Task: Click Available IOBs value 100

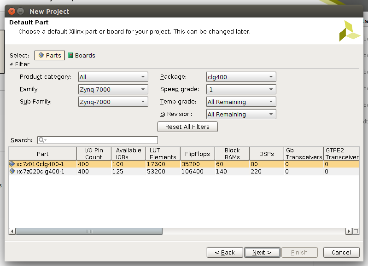Action: pos(117,164)
